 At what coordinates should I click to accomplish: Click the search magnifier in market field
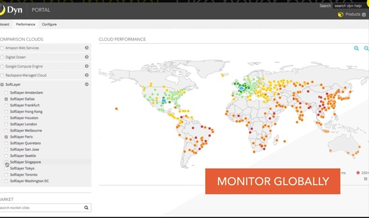[x=87, y=208]
